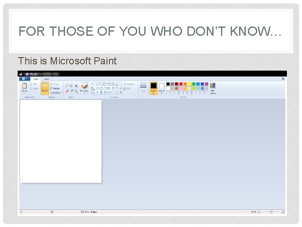Open the Select dropdown arrow
Screen dimensions: 302x227
tap(45, 93)
